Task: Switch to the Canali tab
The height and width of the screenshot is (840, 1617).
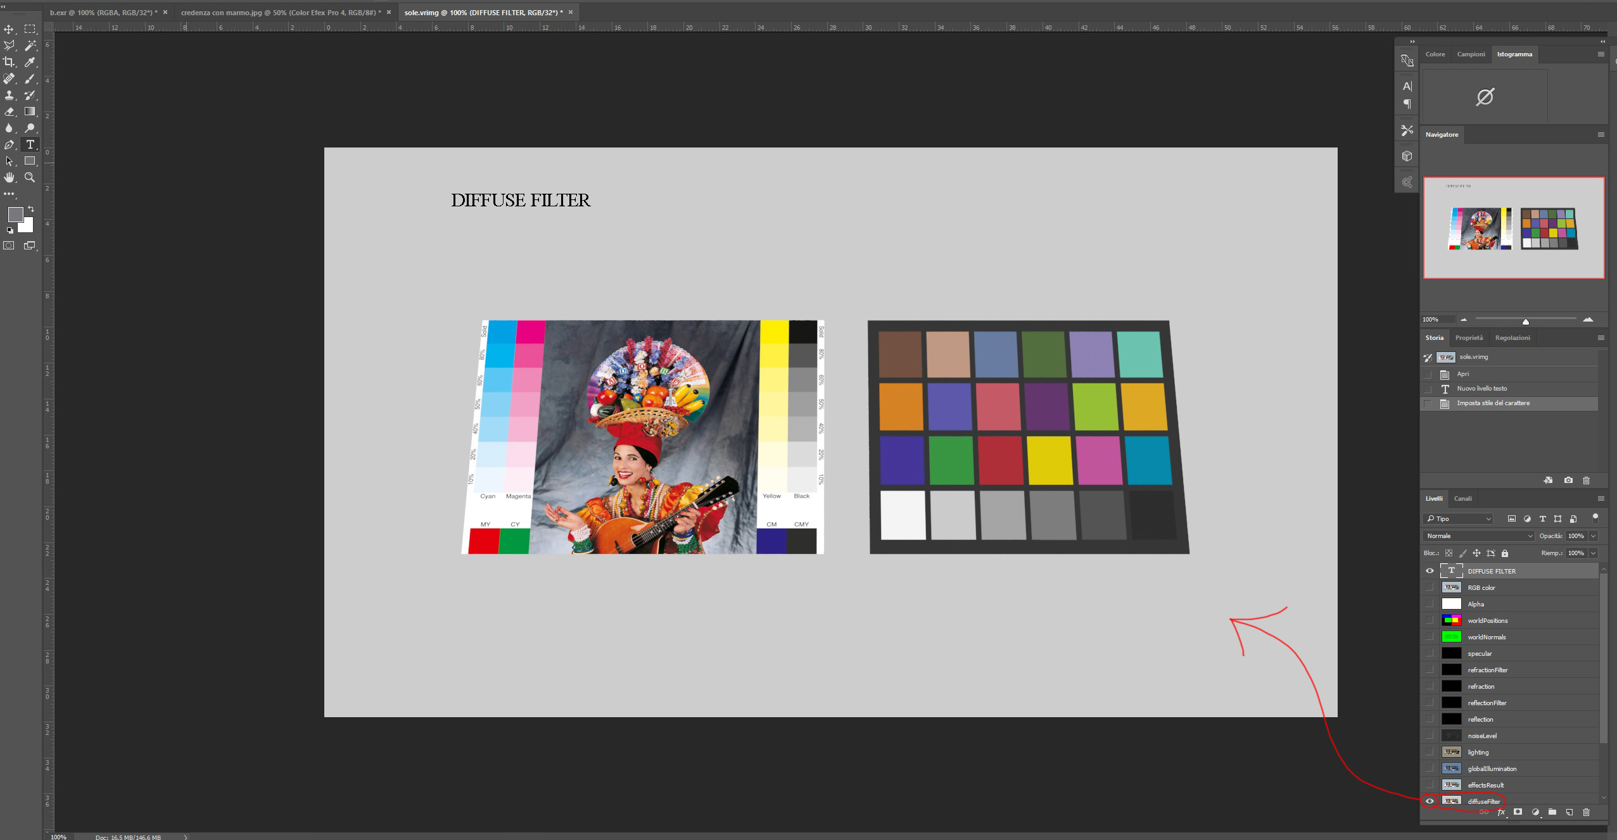Action: tap(1462, 499)
